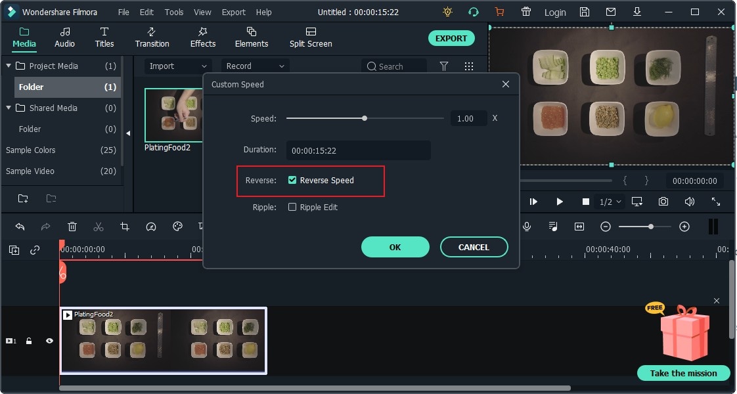Collapse the Project Media tree

coord(9,66)
